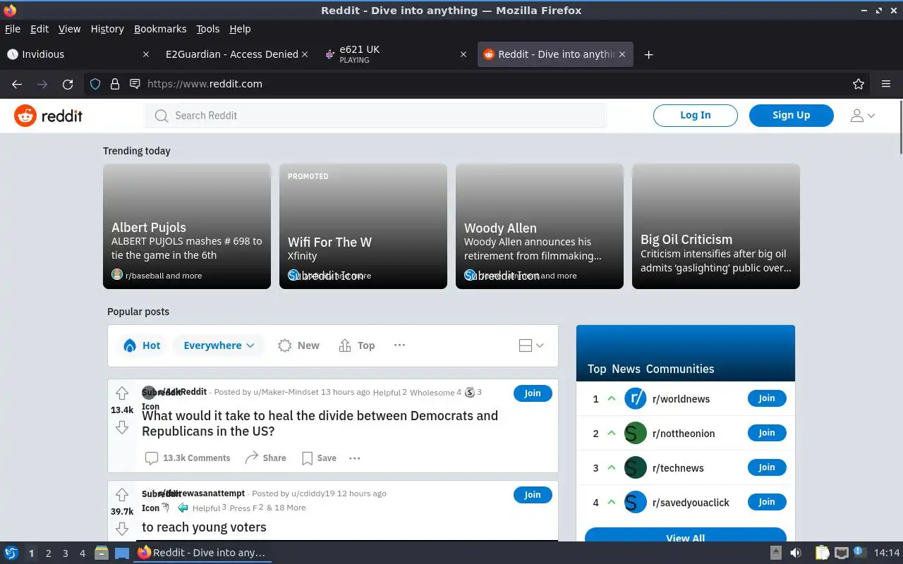The width and height of the screenshot is (903, 564).
Task: Open post title about healing the divide
Action: (320, 423)
